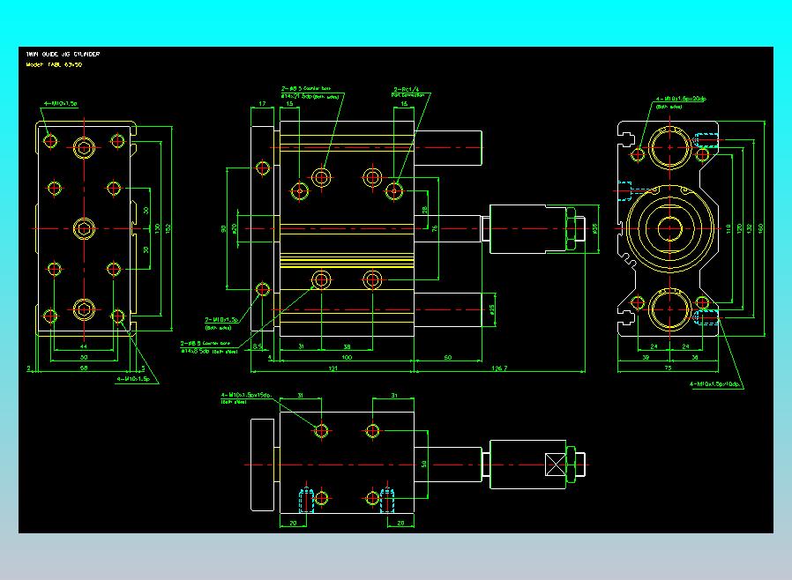Select the "ø36" rod end diameter

coord(595,228)
